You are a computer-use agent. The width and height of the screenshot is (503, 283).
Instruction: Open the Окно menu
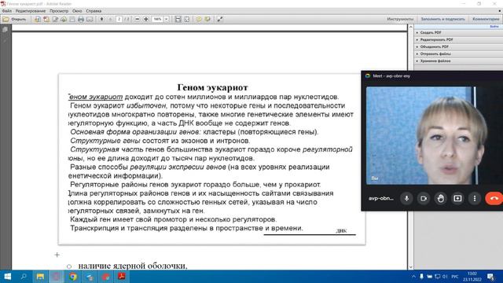[77, 11]
